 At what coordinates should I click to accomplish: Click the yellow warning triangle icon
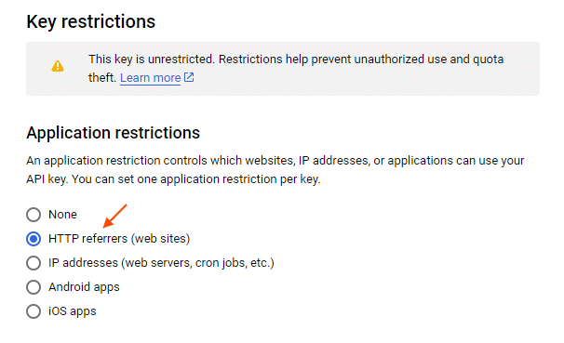(x=58, y=66)
